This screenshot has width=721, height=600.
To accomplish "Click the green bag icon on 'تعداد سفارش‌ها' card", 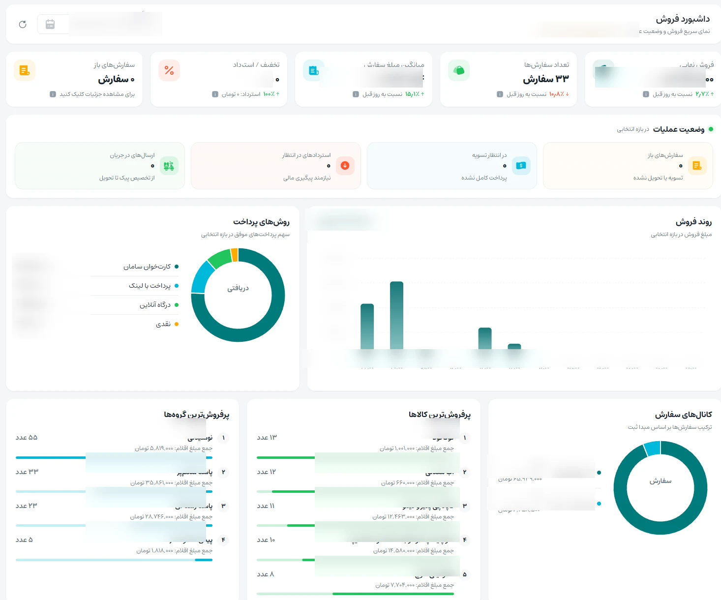I will point(459,70).
